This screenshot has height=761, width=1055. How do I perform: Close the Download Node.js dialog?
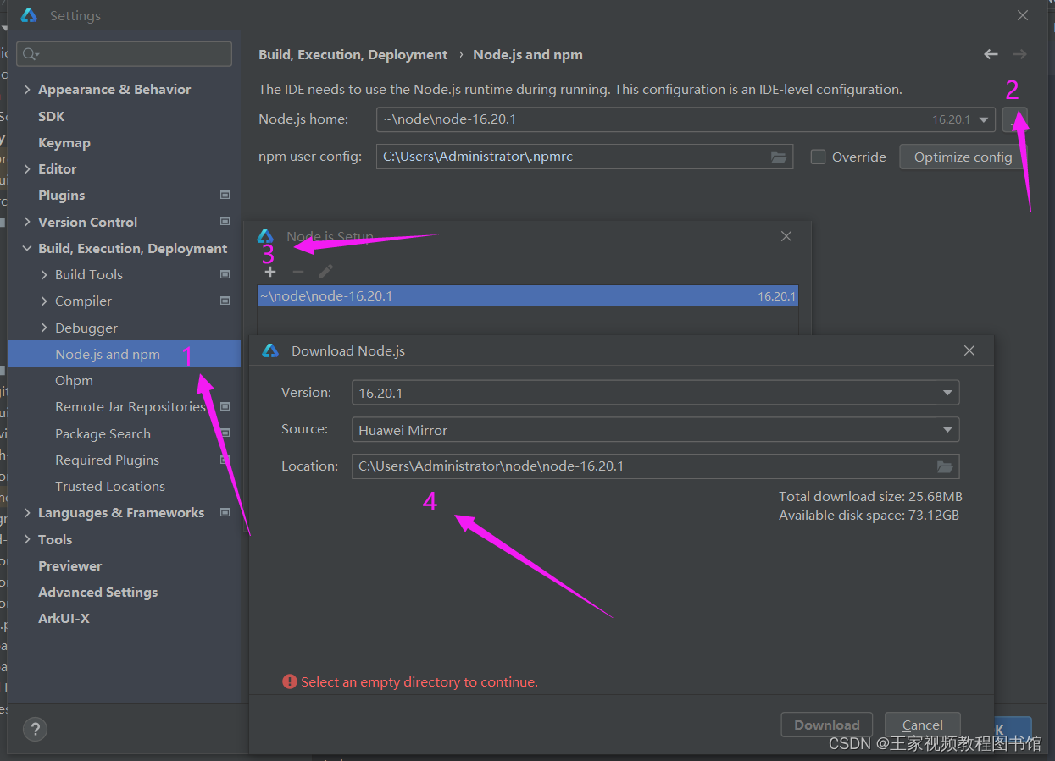click(969, 350)
